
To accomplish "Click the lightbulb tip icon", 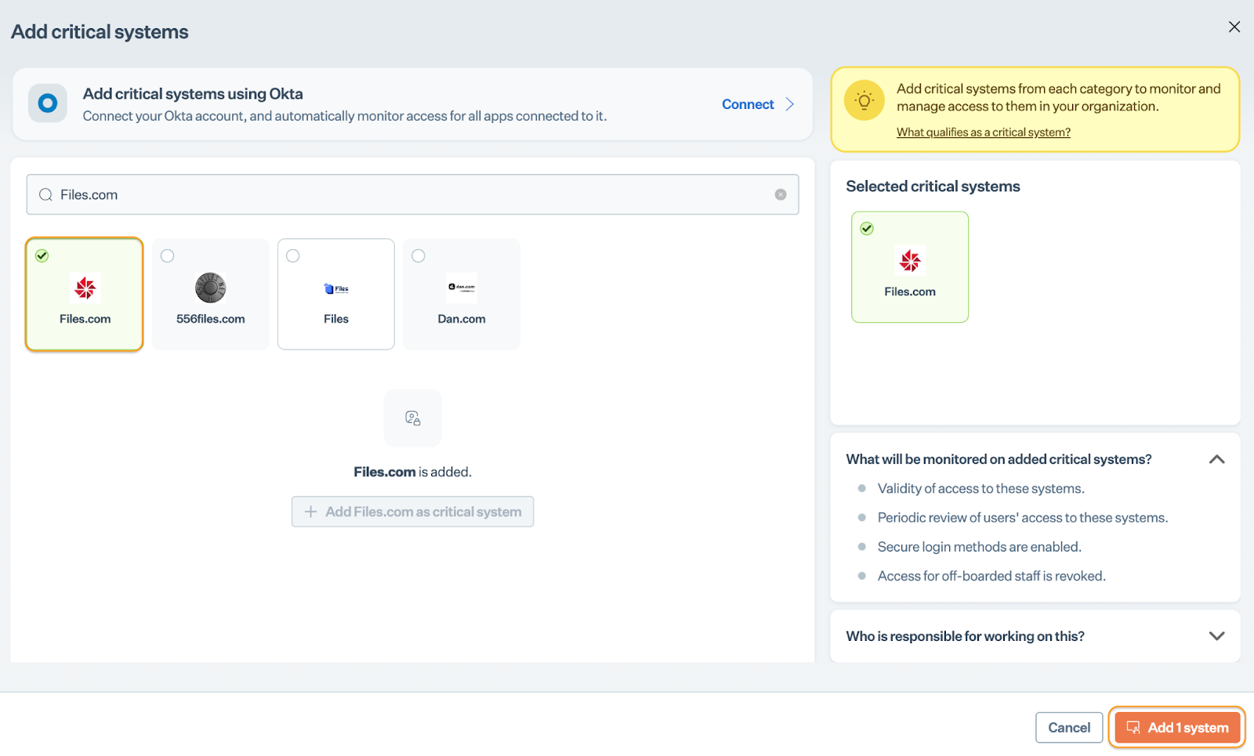I will pyautogui.click(x=864, y=100).
